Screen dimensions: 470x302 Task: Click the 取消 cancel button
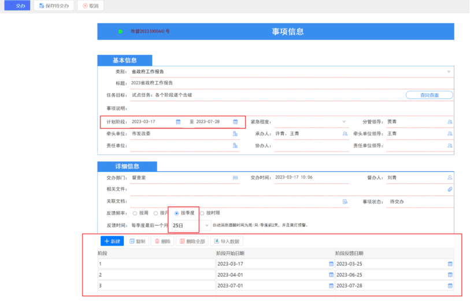(x=91, y=5)
